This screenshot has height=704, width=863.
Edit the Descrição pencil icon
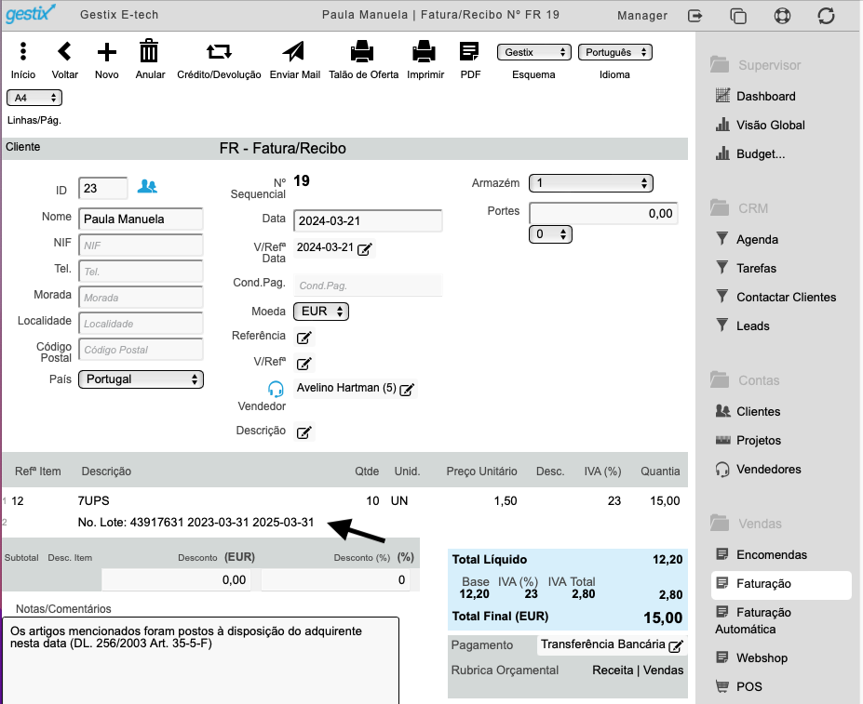tap(304, 432)
